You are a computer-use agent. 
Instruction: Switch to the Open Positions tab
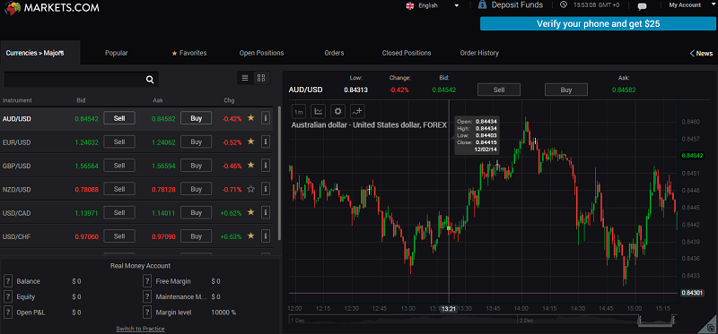[x=261, y=53]
